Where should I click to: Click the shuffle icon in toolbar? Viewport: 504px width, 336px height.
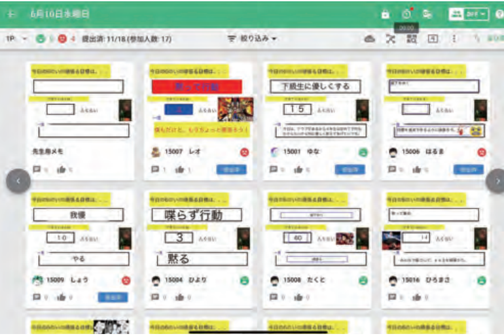[x=391, y=39]
